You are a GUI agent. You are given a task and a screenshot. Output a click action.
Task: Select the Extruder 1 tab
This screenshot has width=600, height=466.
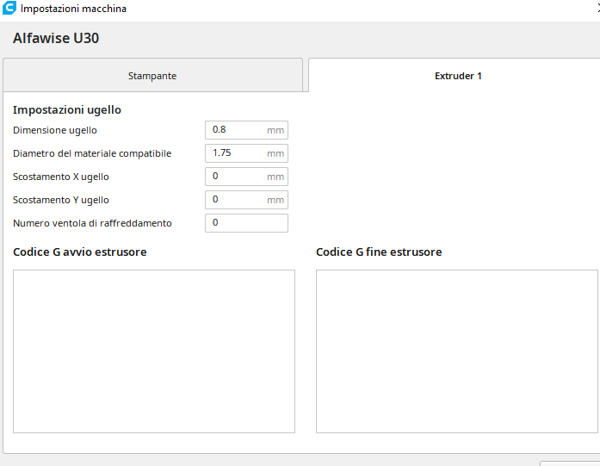458,76
